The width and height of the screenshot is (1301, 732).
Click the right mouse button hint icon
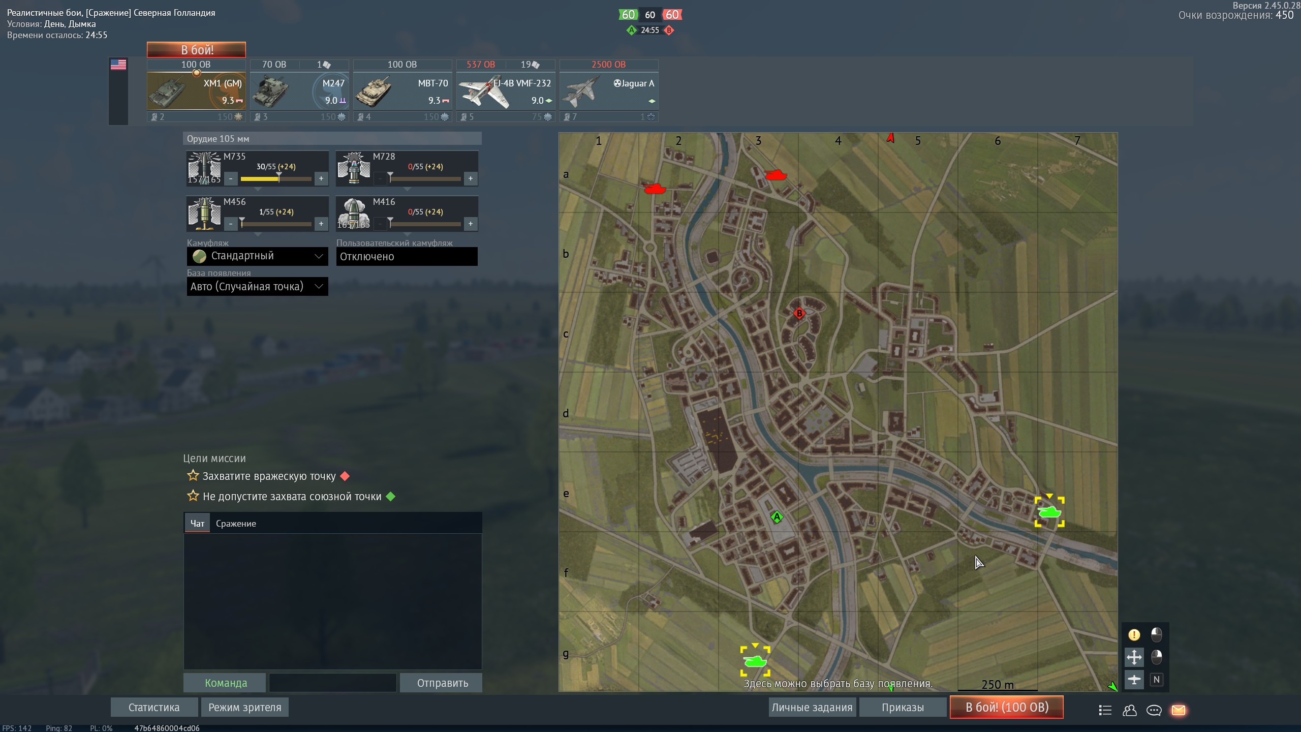coord(1157,657)
